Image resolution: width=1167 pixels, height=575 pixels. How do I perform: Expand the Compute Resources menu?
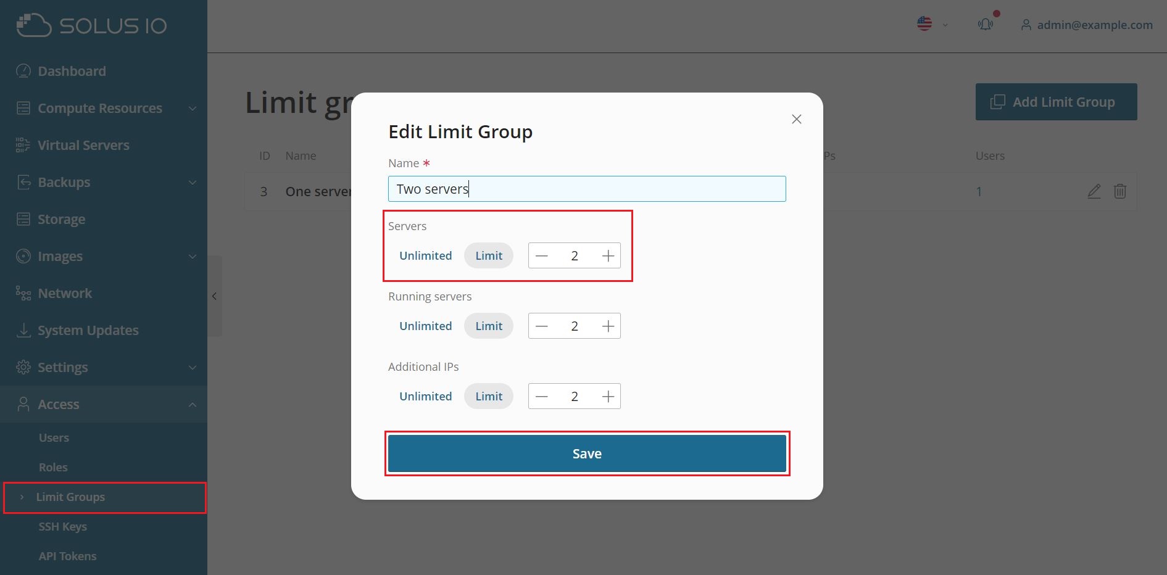(104, 108)
